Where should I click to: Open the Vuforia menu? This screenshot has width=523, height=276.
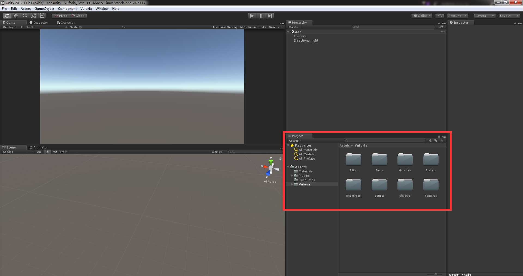click(x=86, y=9)
